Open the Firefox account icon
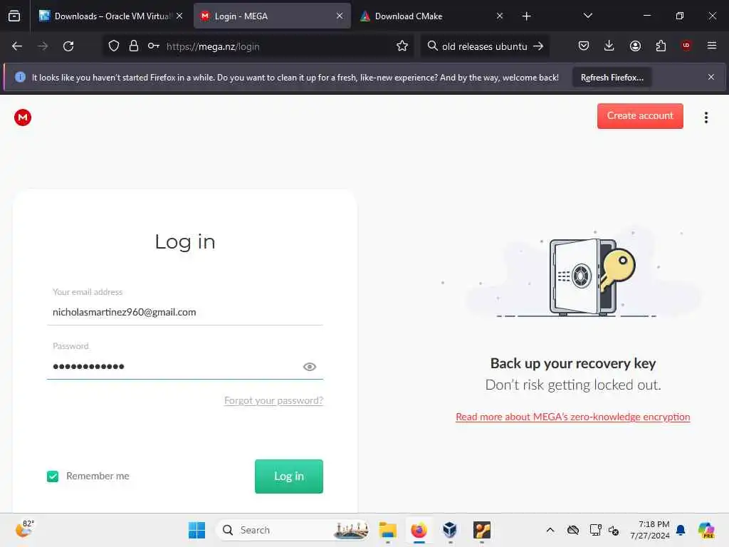Image resolution: width=729 pixels, height=547 pixels. [x=635, y=46]
